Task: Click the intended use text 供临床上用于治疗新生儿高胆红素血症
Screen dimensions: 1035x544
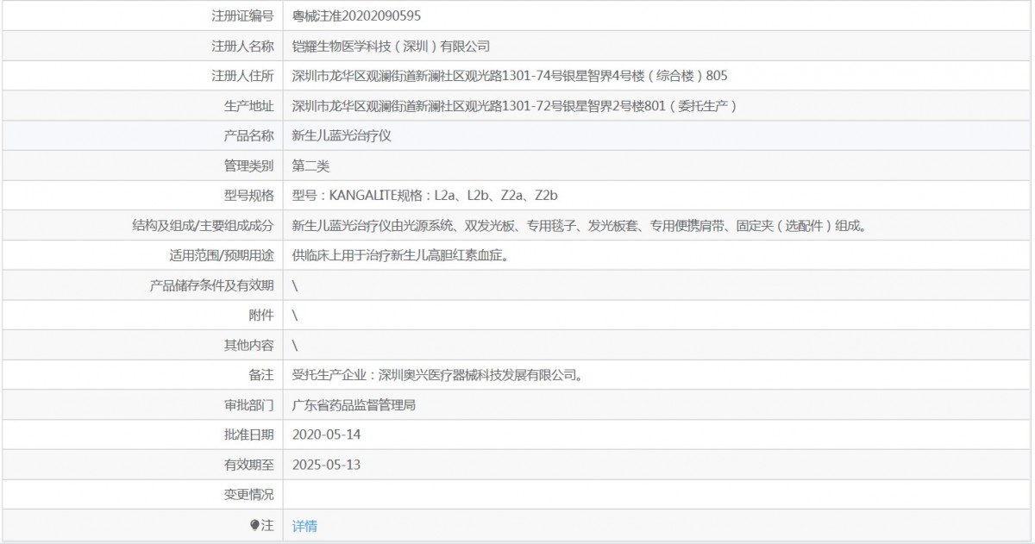Action: (400, 256)
